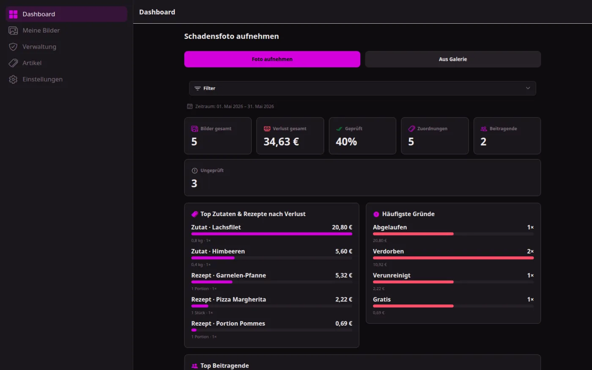Click the Einstellungen gear icon
The width and height of the screenshot is (592, 370).
pos(13,79)
